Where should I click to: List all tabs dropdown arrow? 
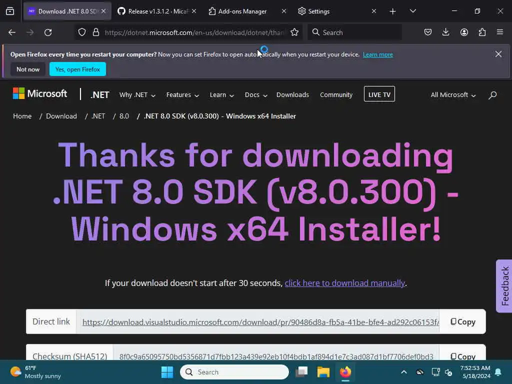412,11
